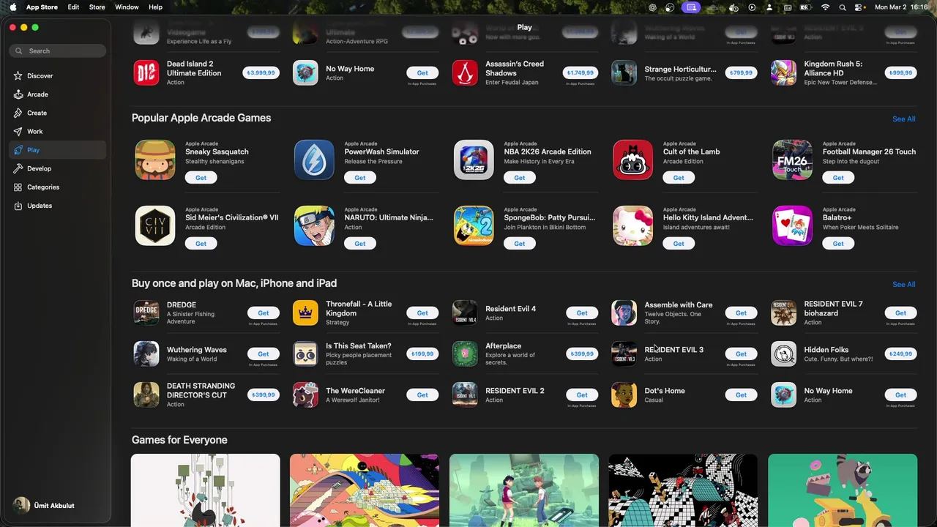937x527 pixels.
Task: Get Sneaky Sasquatch
Action: 201,177
